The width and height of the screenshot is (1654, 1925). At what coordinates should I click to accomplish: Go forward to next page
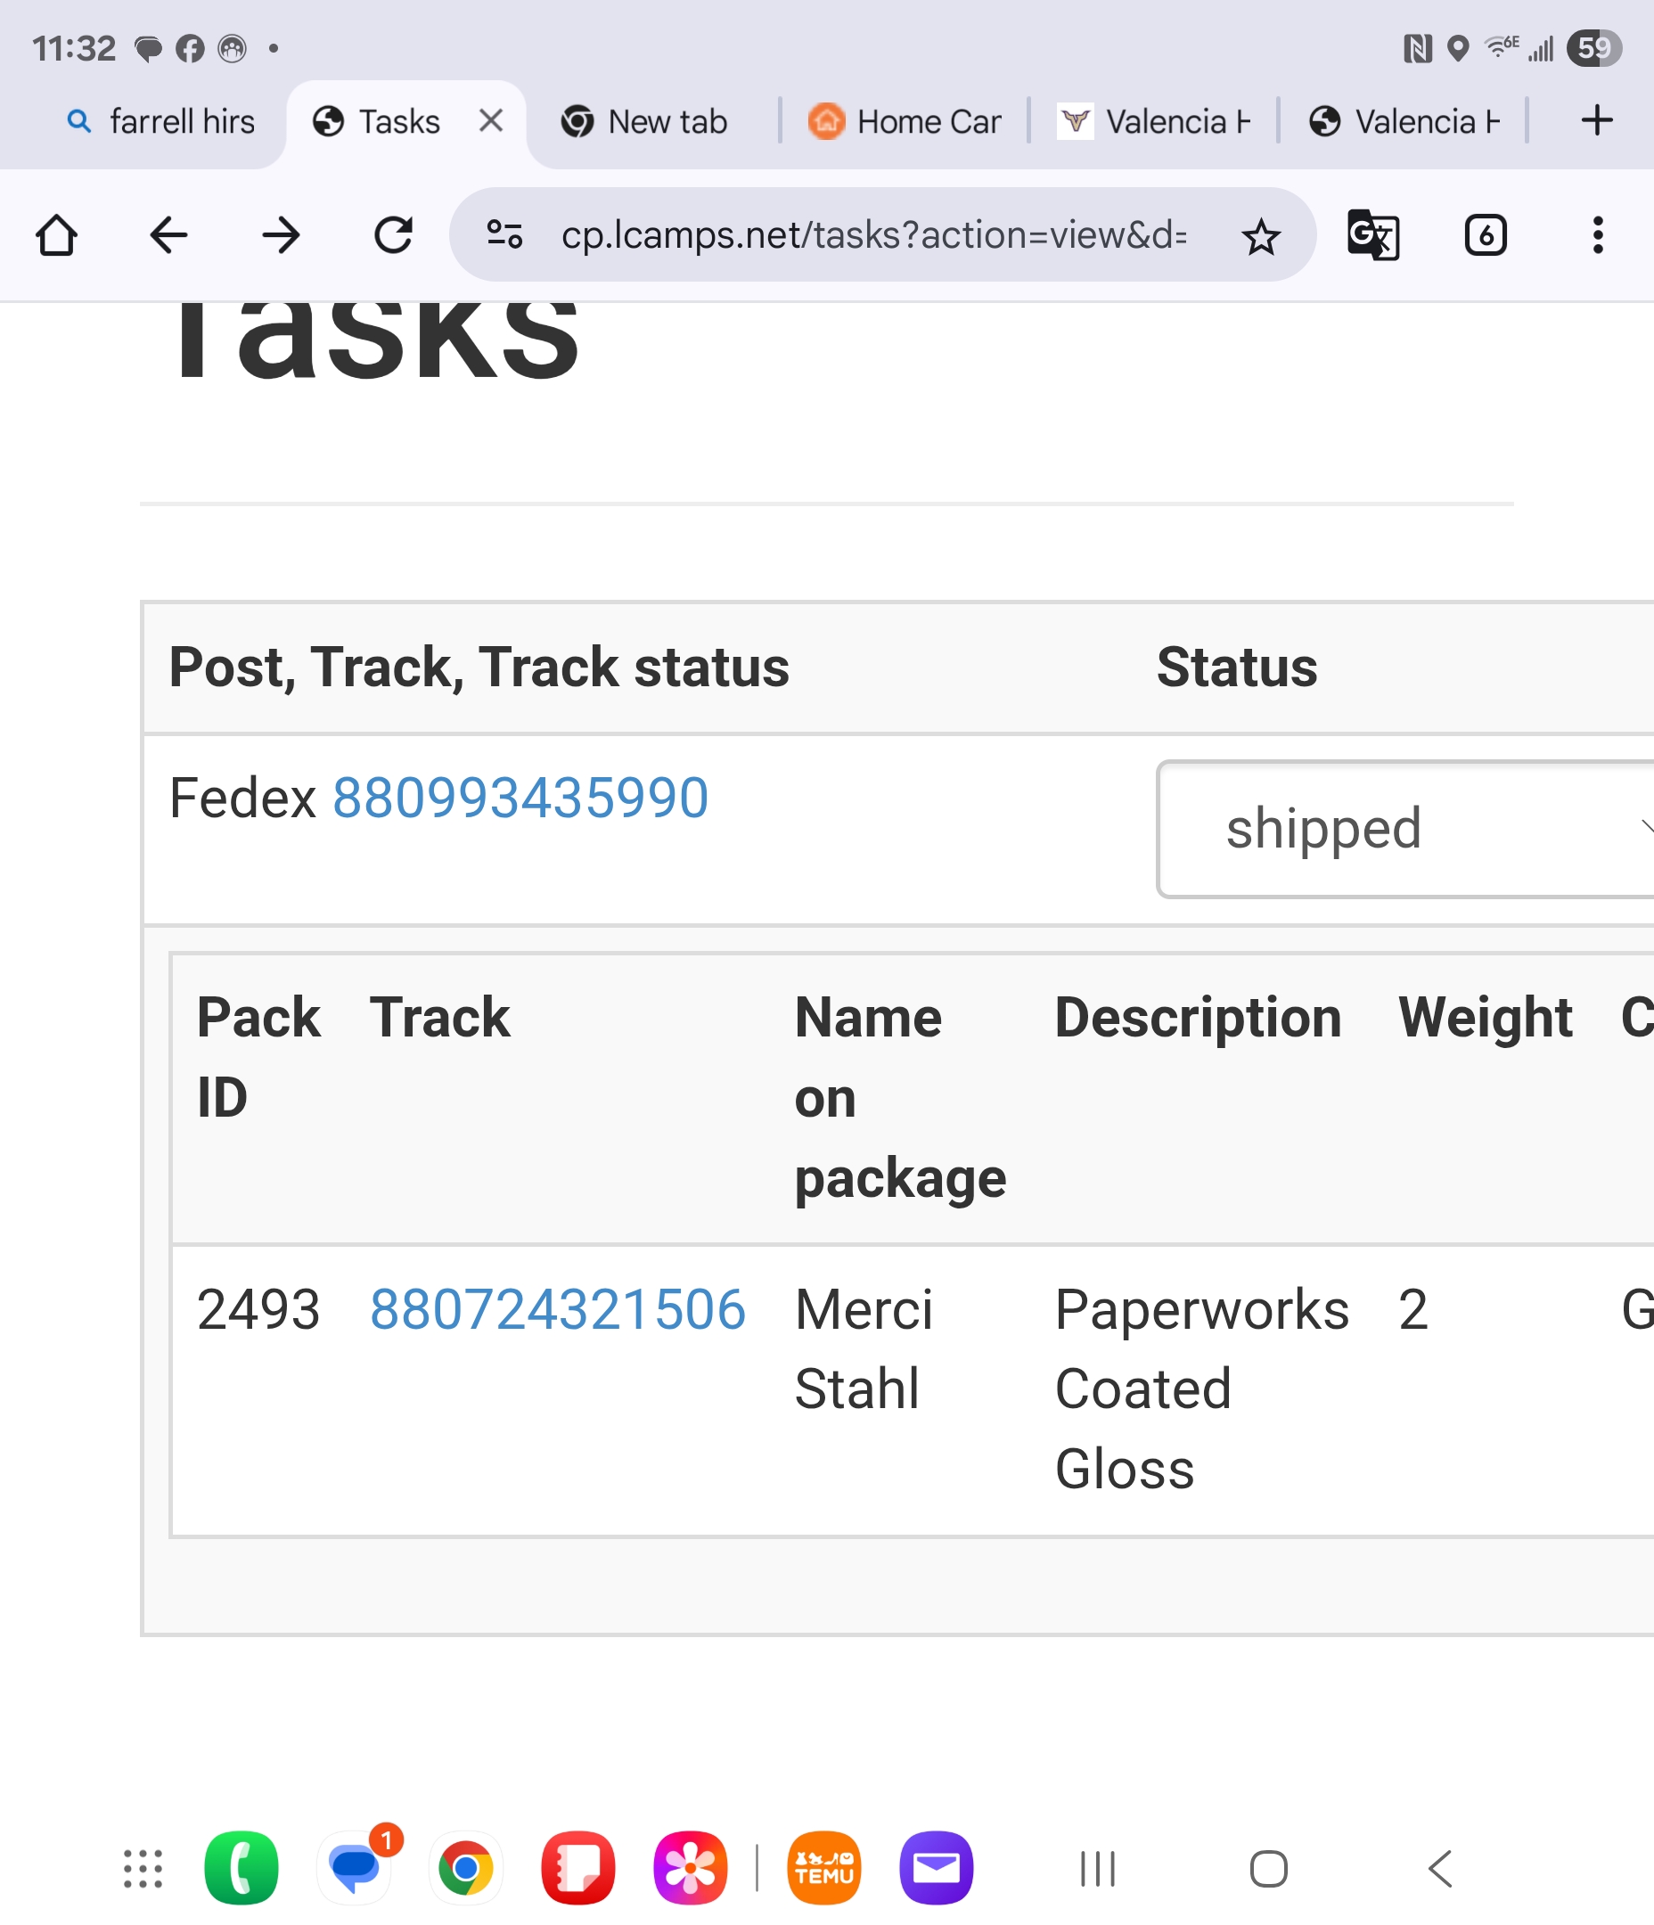pos(281,235)
